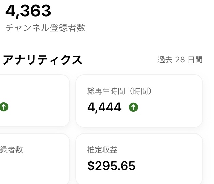The width and height of the screenshot is (214, 184).
Task: Tap the 4,363 subscriber count
Action: 28,11
